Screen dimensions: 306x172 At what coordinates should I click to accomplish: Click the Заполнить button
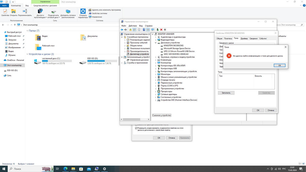tap(226, 93)
